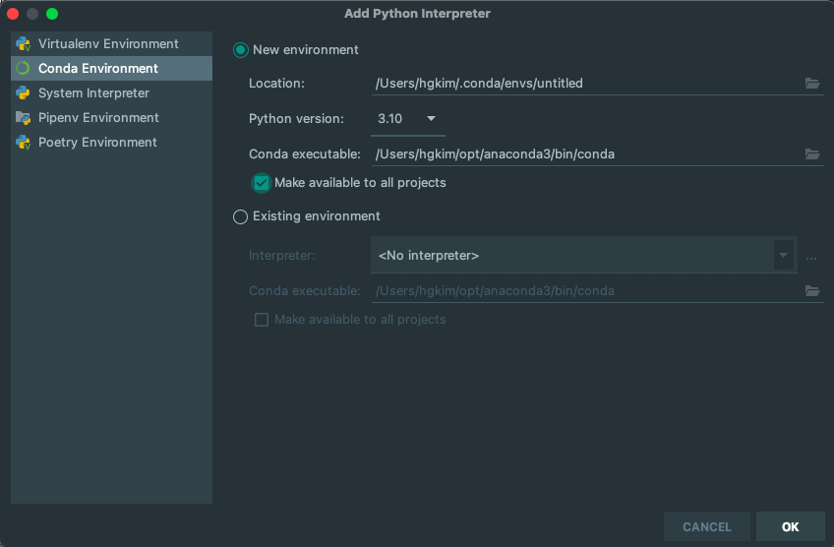Click the System Interpreter python icon
834x547 pixels.
point(23,93)
